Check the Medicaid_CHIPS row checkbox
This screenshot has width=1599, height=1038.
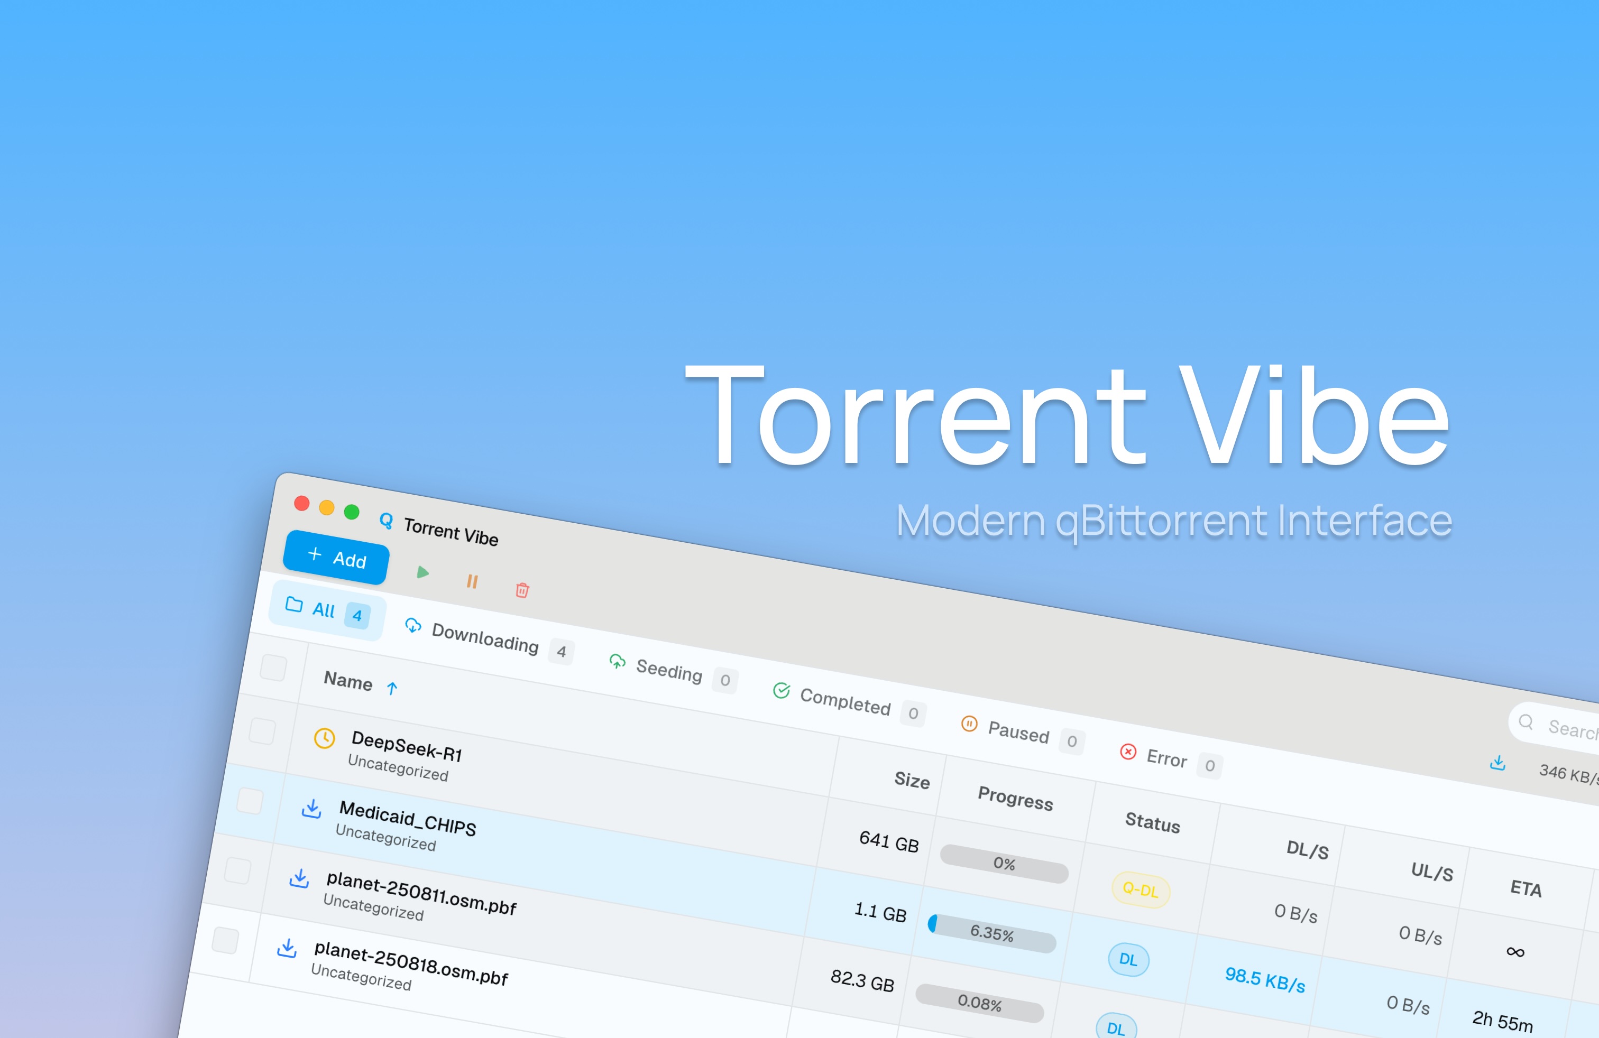250,800
